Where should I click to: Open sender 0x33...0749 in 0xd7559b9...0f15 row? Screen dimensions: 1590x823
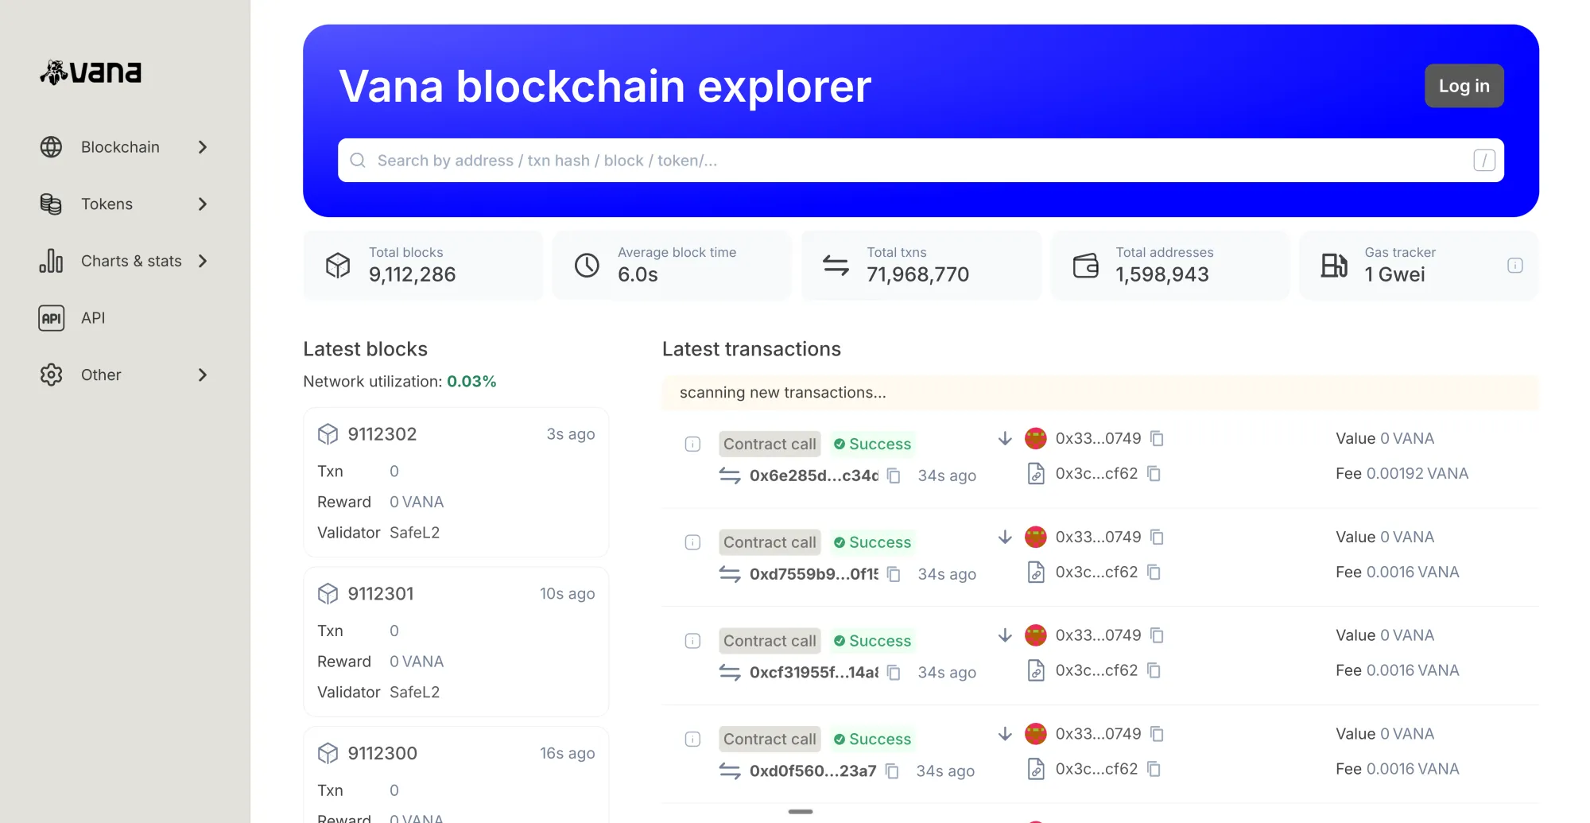[1098, 537]
